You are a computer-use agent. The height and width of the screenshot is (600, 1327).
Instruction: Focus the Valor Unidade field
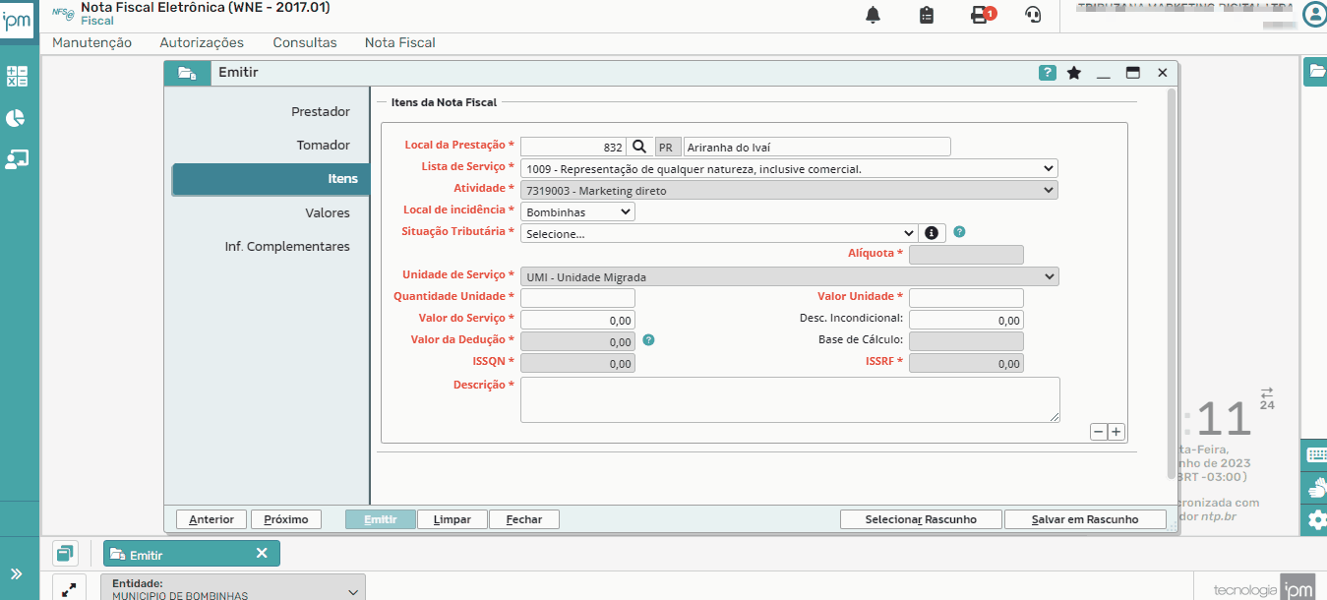click(966, 298)
